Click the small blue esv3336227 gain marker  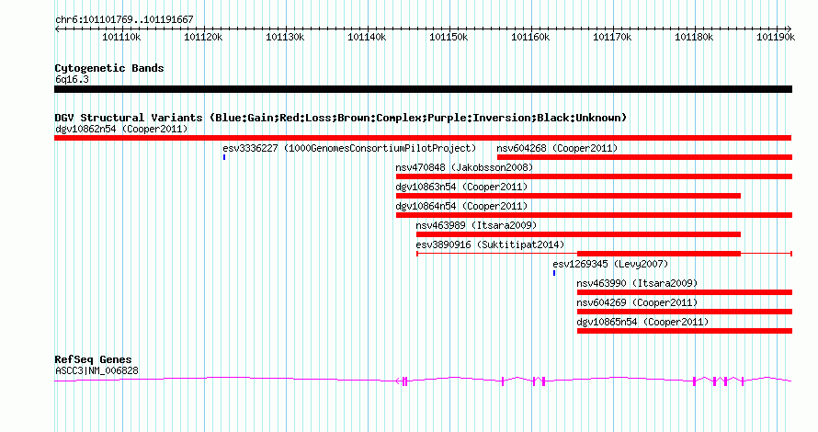[224, 157]
